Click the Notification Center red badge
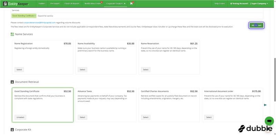The height and width of the screenshot is (135, 276). 101,2
